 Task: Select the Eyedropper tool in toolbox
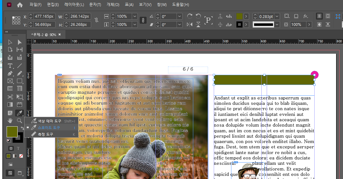pyautogui.click(x=20, y=113)
